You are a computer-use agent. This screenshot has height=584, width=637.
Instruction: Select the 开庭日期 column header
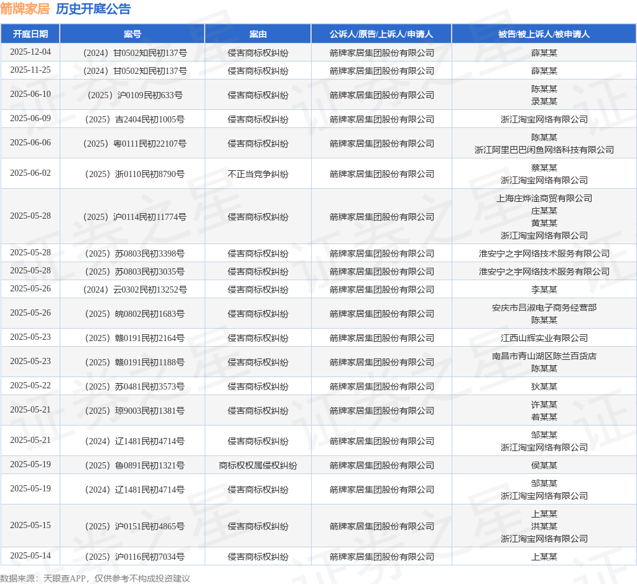point(30,34)
